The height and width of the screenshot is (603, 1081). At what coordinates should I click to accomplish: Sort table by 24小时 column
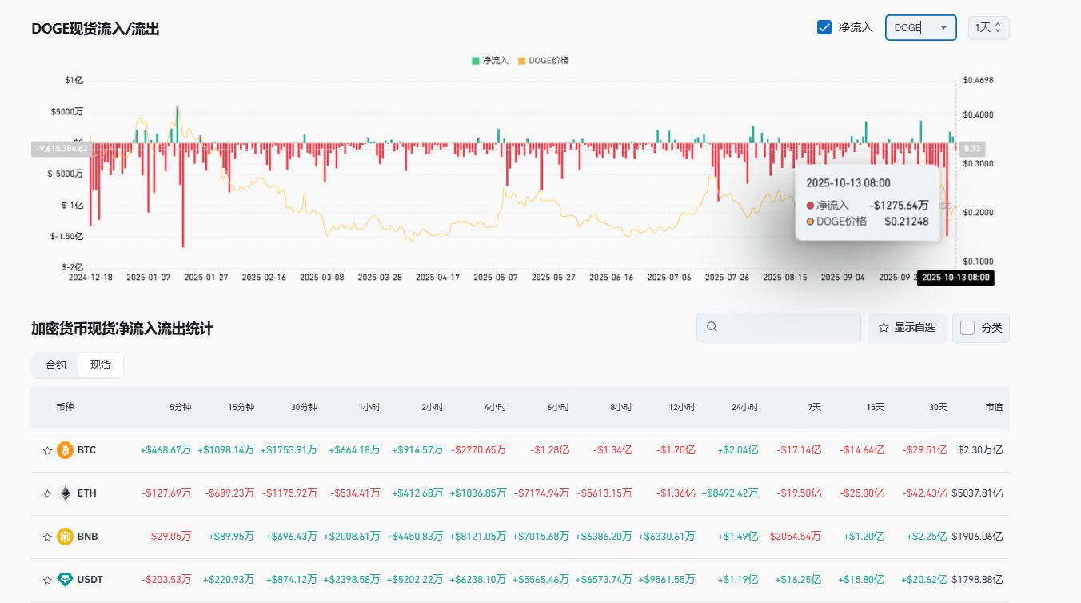(745, 407)
